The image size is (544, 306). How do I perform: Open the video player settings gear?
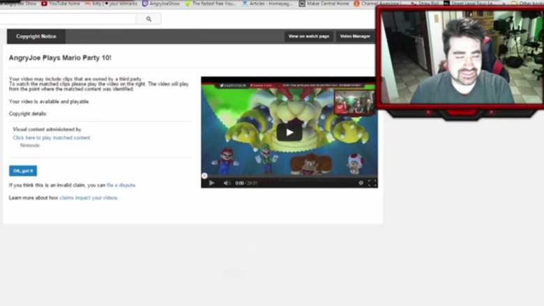pos(361,183)
